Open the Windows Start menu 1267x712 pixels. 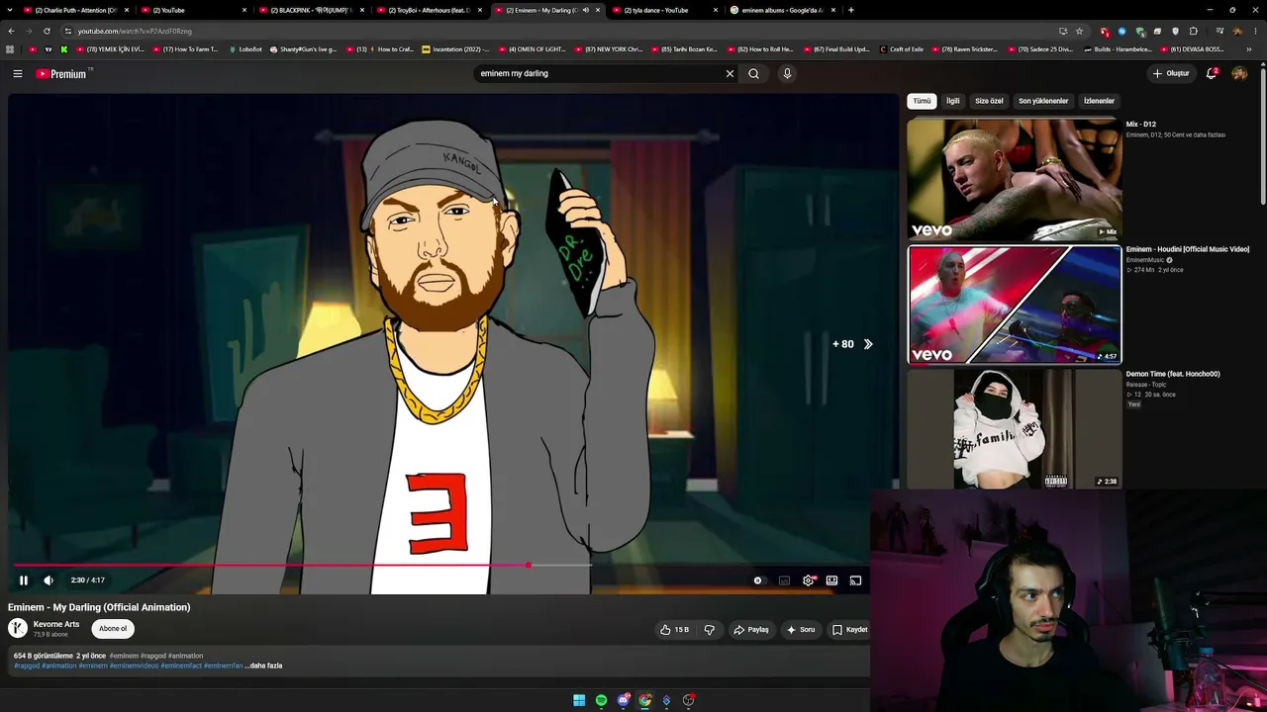(x=579, y=700)
